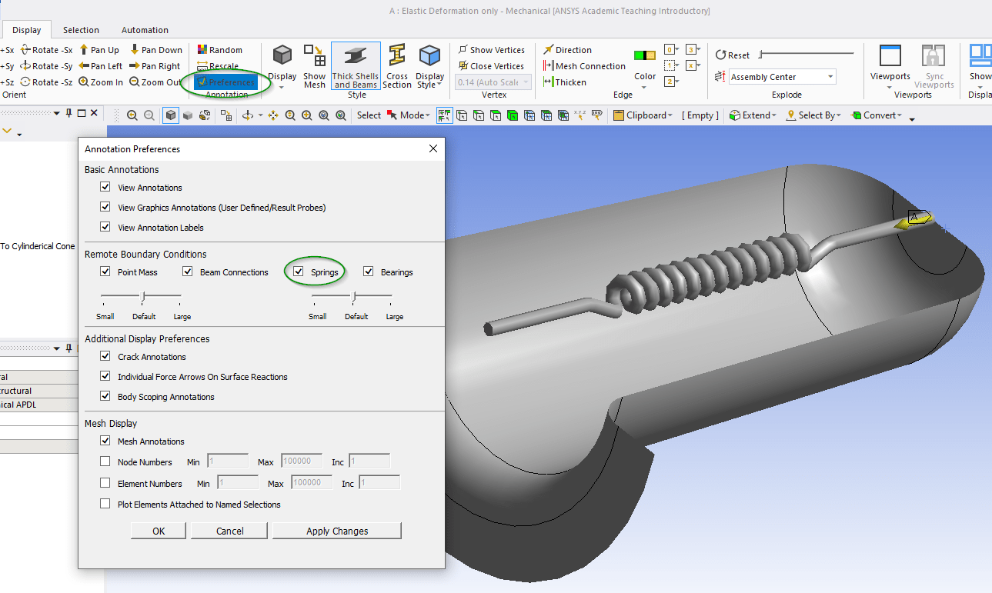Click the Thicken edge option
This screenshot has width=992, height=593.
[x=564, y=82]
